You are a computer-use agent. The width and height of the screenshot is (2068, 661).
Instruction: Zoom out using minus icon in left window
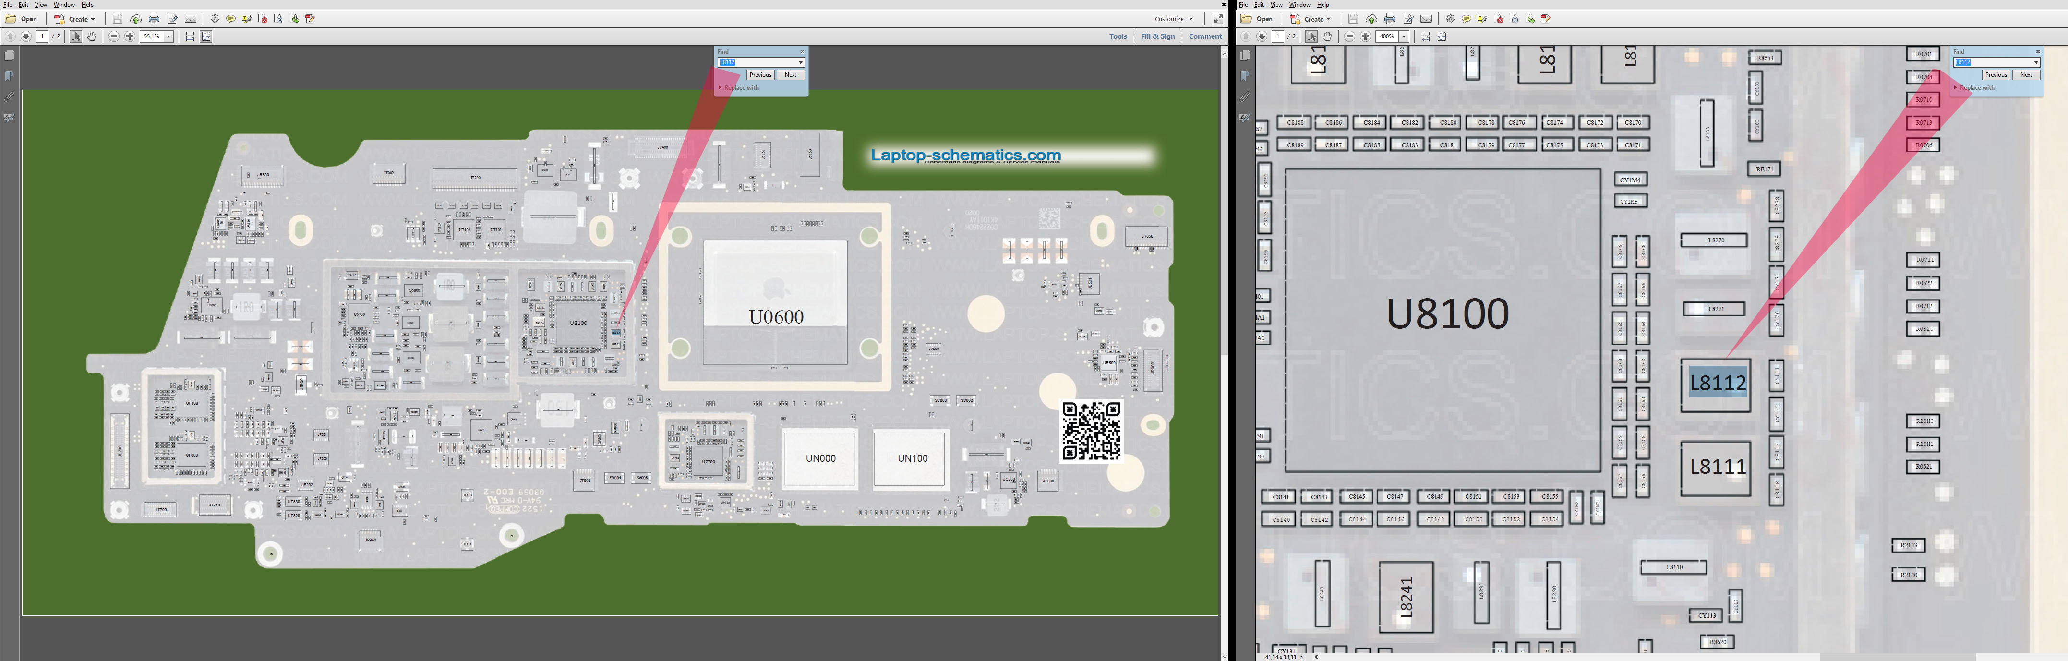tap(114, 36)
